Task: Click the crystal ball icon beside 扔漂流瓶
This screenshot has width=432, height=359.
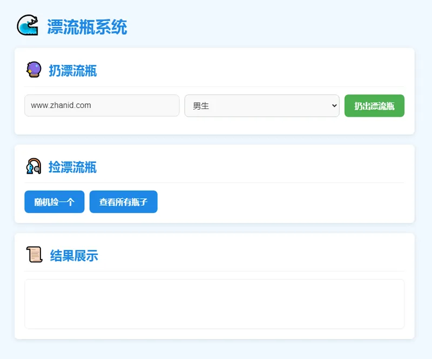Action: click(33, 70)
